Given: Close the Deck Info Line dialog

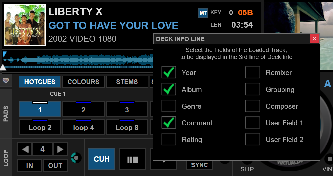Looking at the screenshot, I should pyautogui.click(x=314, y=39).
